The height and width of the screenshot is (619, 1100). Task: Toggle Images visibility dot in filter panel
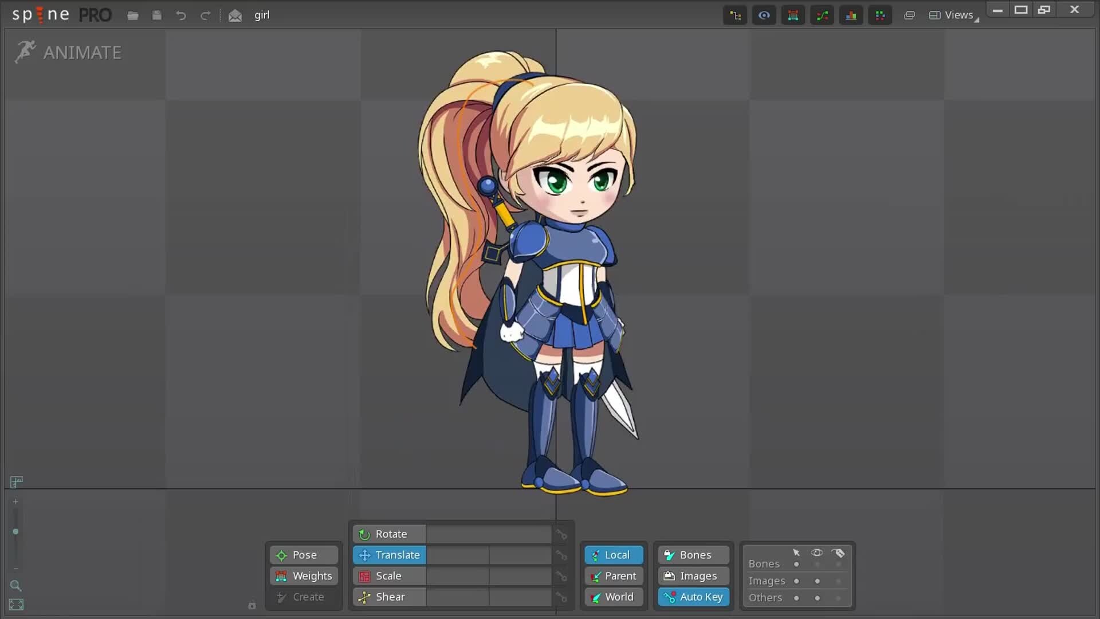(x=817, y=581)
